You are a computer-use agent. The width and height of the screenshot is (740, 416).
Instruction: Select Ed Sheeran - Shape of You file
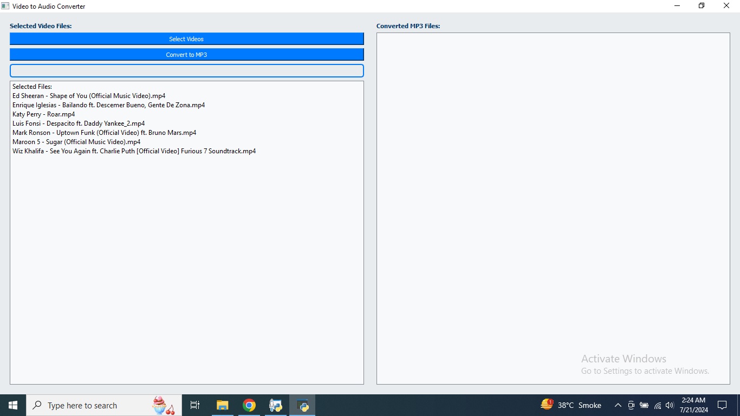(x=89, y=96)
